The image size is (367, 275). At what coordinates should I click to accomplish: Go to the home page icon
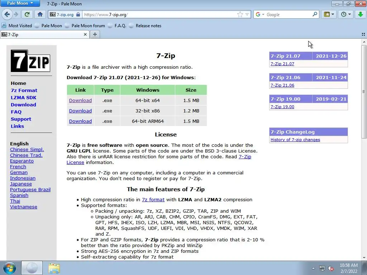coord(40,14)
